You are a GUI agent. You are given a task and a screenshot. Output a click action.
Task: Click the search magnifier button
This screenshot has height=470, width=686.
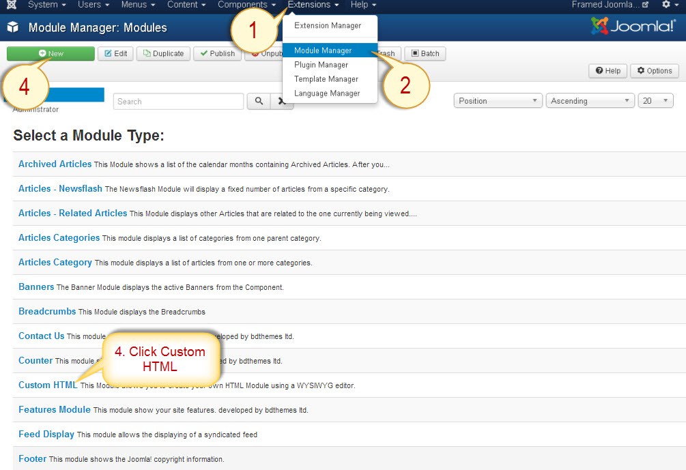(x=259, y=101)
